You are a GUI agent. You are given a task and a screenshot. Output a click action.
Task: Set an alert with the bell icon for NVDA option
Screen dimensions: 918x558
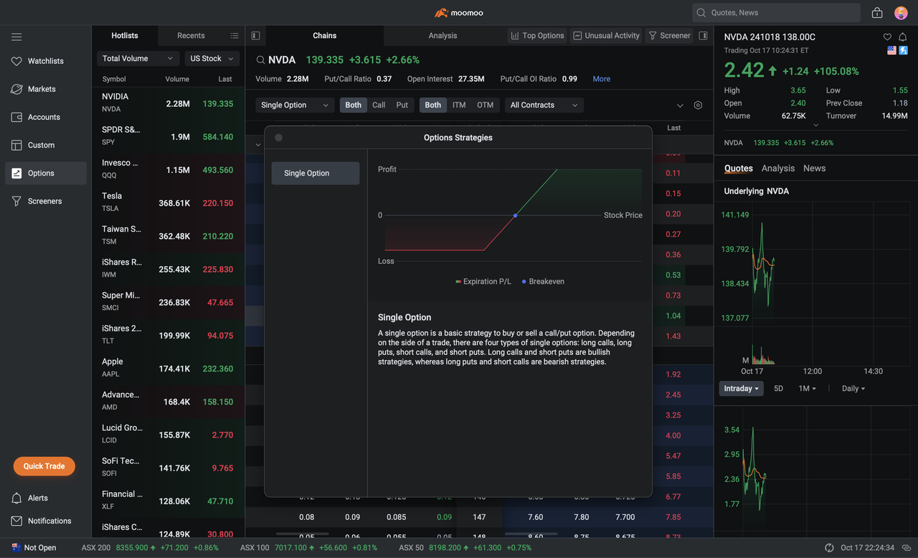coord(903,37)
